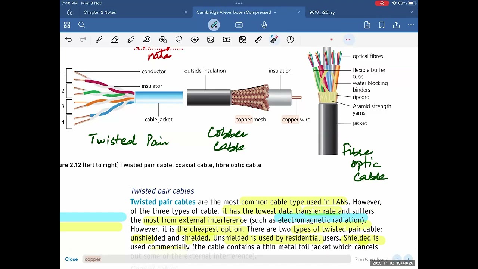Screen dimensions: 478x269
Task: Close the Cambridge A level tab
Action: (x=299, y=12)
